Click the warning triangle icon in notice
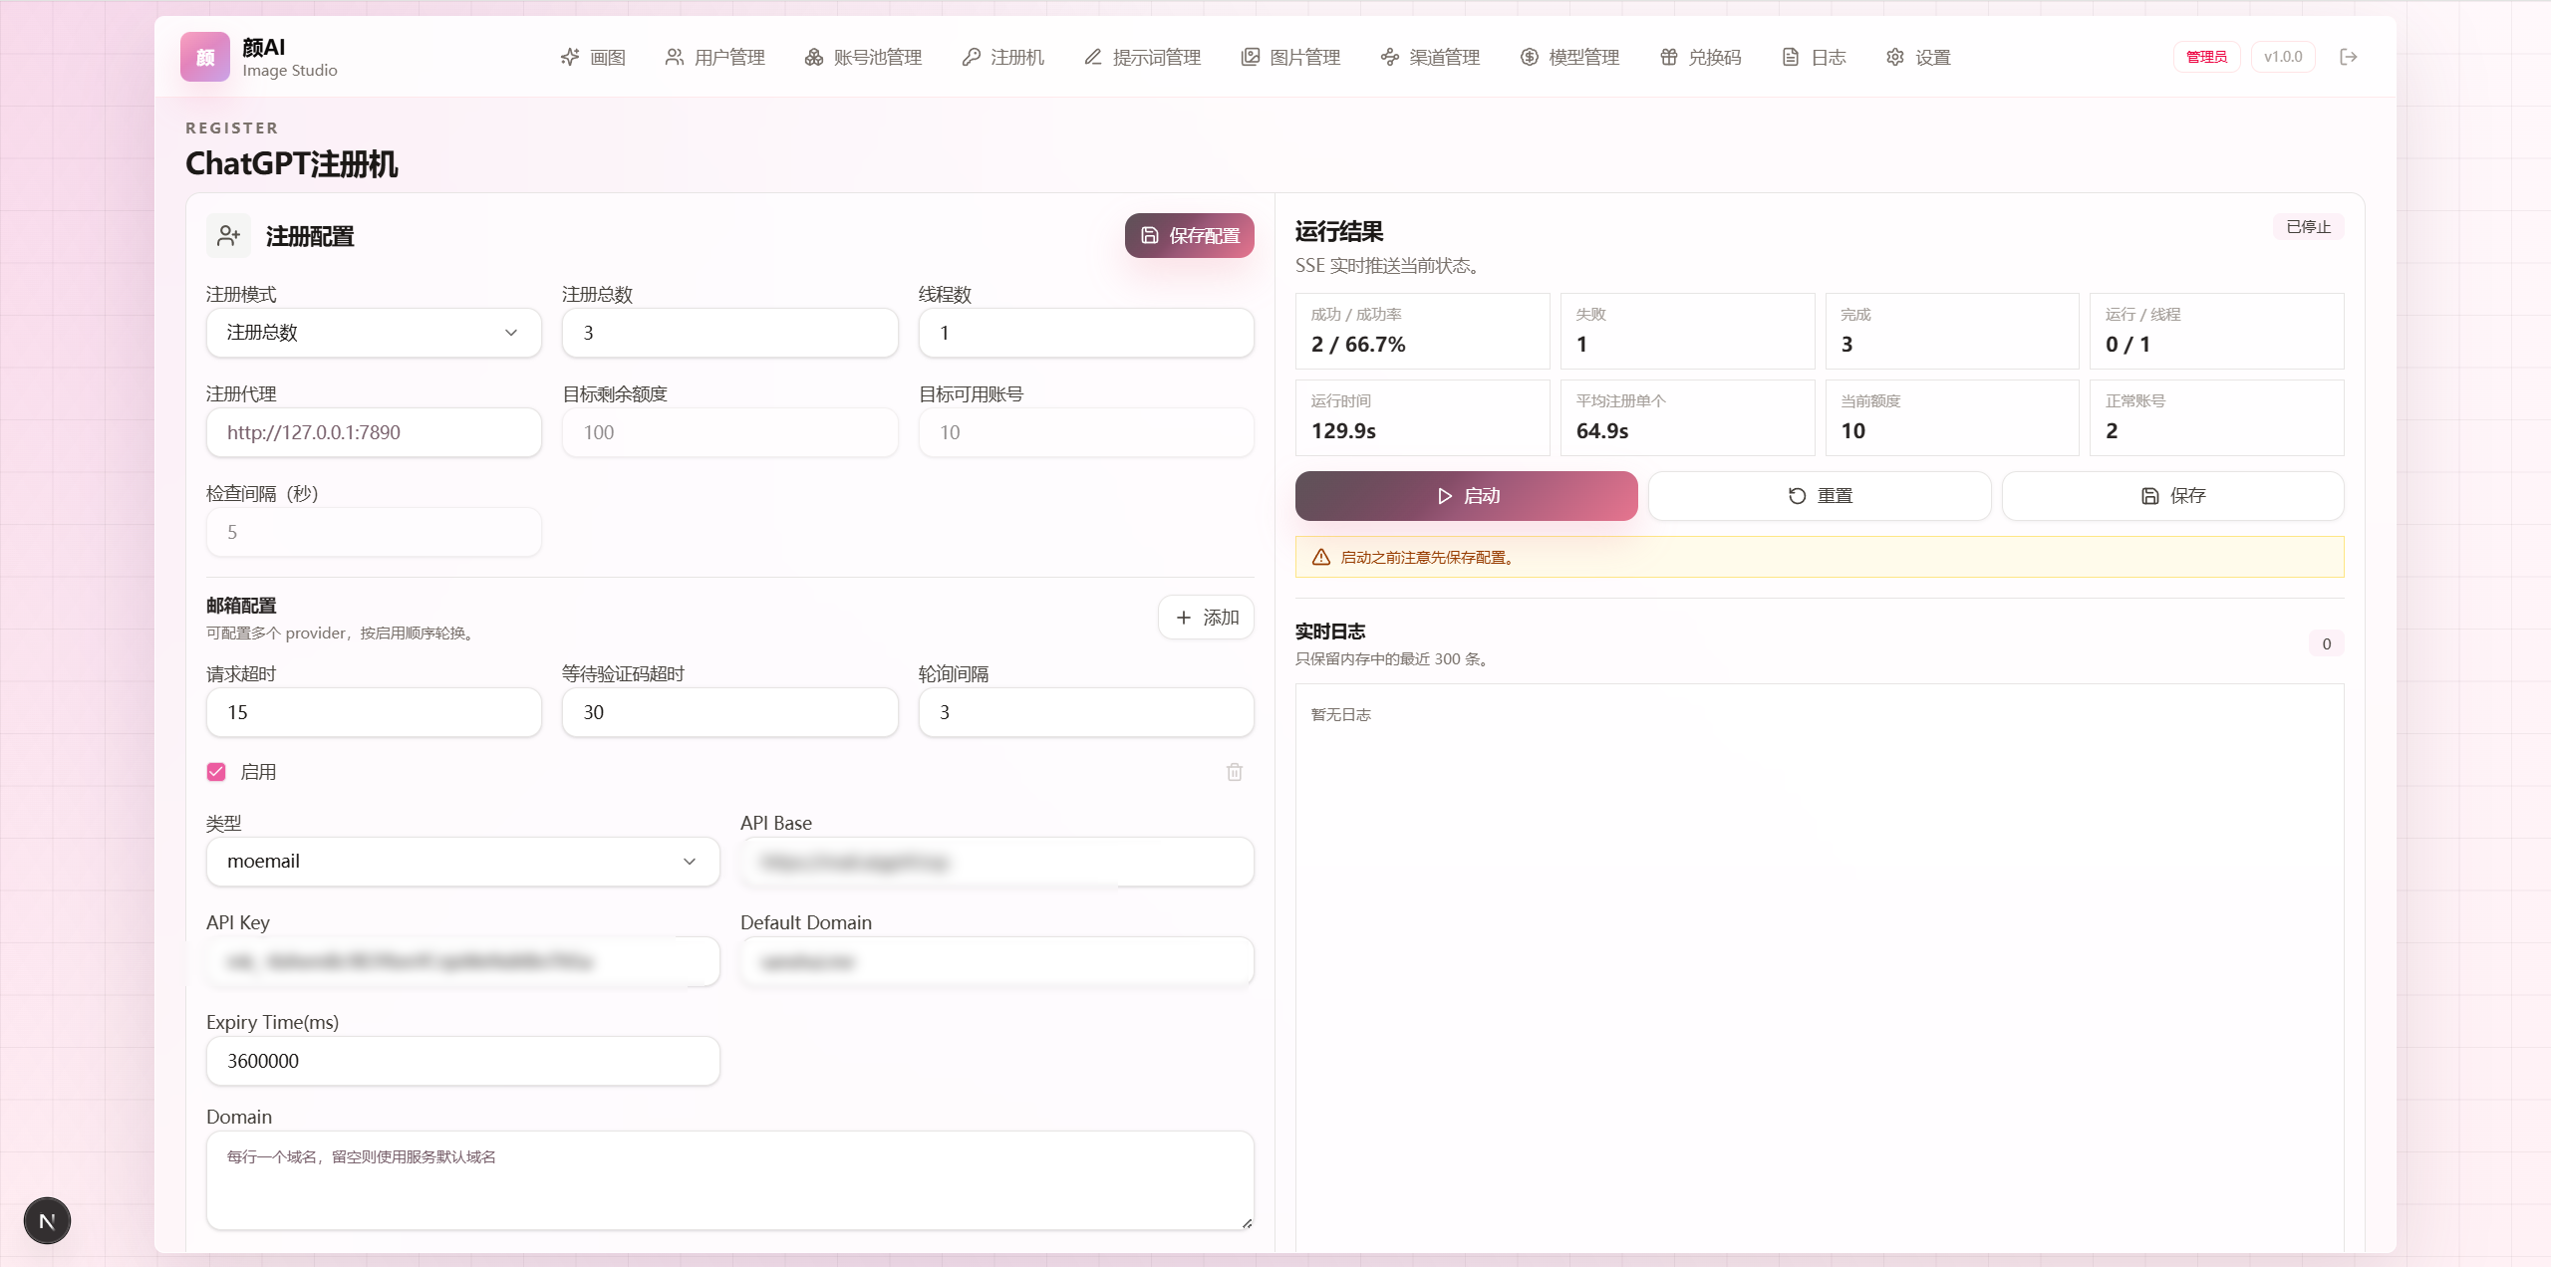This screenshot has width=2551, height=1267. pos(1321,557)
